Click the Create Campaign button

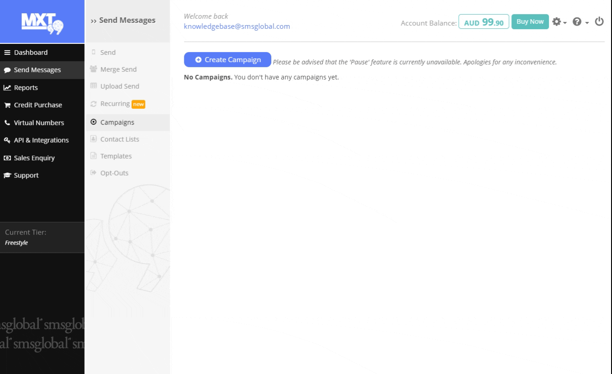(x=227, y=60)
